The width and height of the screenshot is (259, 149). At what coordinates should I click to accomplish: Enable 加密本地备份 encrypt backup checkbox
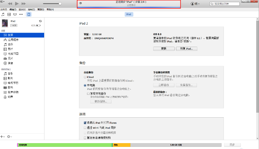(x=88, y=93)
